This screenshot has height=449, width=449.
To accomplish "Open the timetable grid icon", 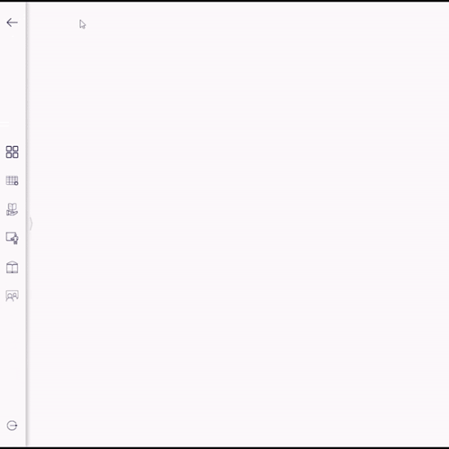I will [x=12, y=180].
